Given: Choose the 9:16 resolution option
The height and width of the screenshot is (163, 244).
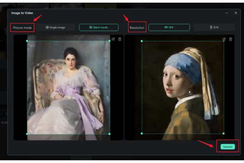Looking at the screenshot, I should click(x=214, y=27).
